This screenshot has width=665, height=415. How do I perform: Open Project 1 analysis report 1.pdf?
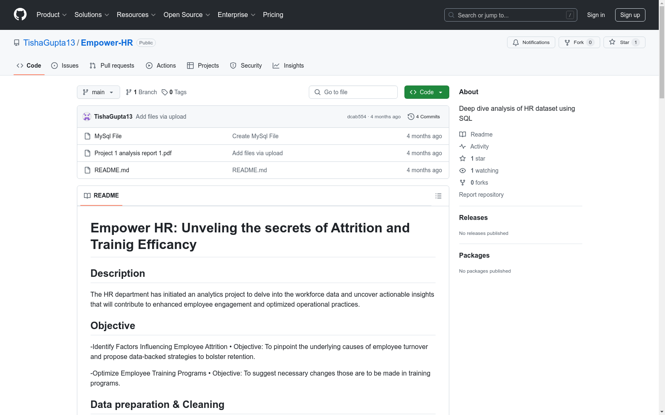coord(133,153)
